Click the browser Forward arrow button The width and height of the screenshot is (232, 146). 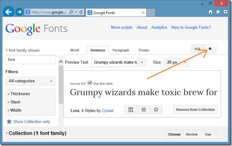pos(19,12)
